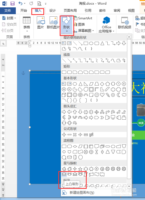Switch to the 邮件 tab
The width and height of the screenshot is (145, 200).
pos(102,11)
